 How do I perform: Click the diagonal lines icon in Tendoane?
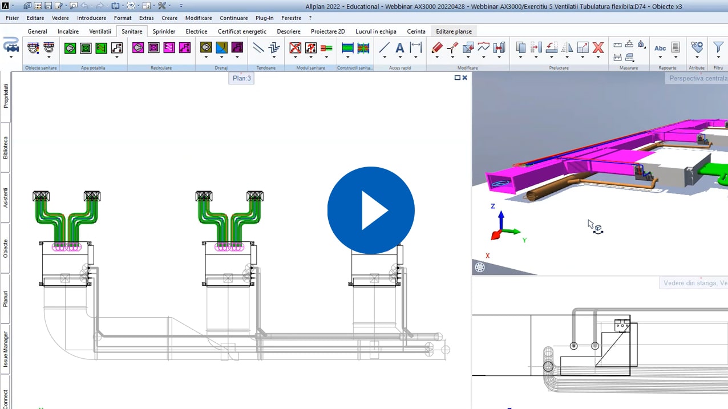258,48
